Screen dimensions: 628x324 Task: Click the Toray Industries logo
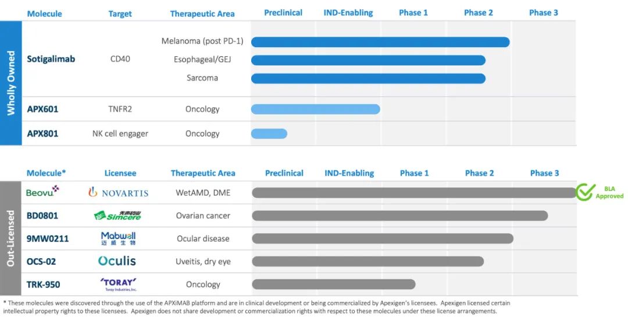pos(118,284)
